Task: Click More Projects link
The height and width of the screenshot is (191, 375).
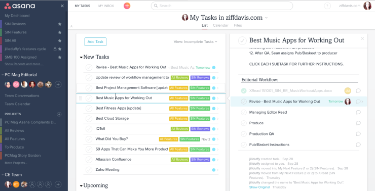Action: pos(16,163)
